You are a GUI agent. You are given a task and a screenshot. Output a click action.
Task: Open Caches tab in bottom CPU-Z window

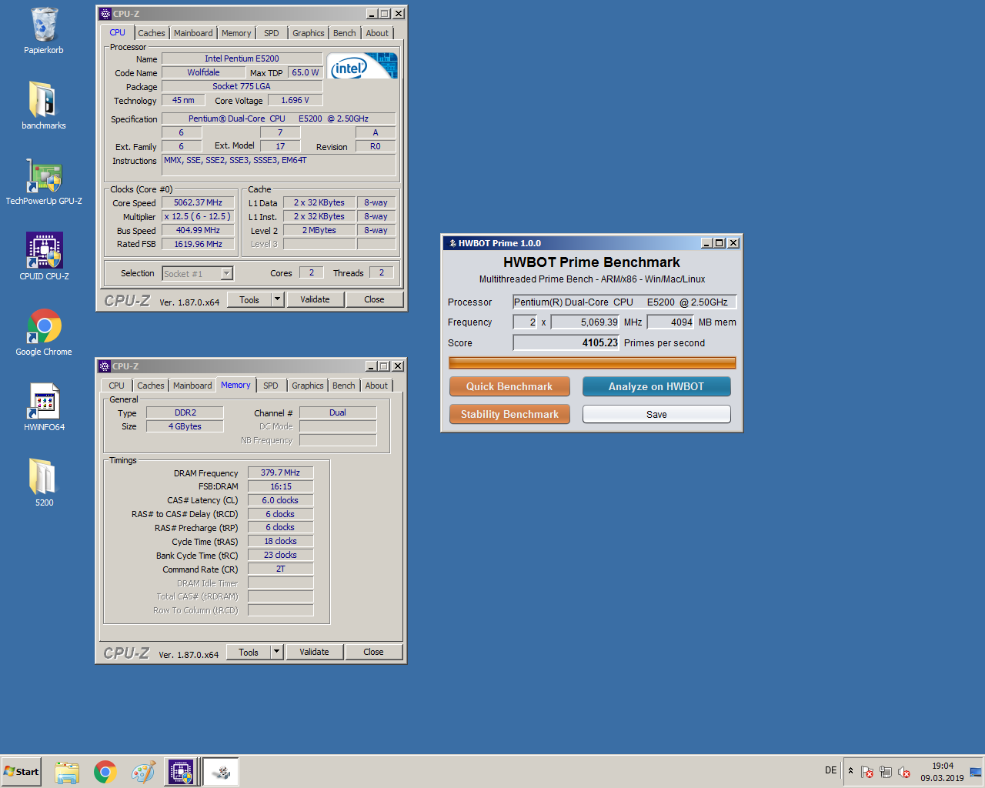(151, 386)
